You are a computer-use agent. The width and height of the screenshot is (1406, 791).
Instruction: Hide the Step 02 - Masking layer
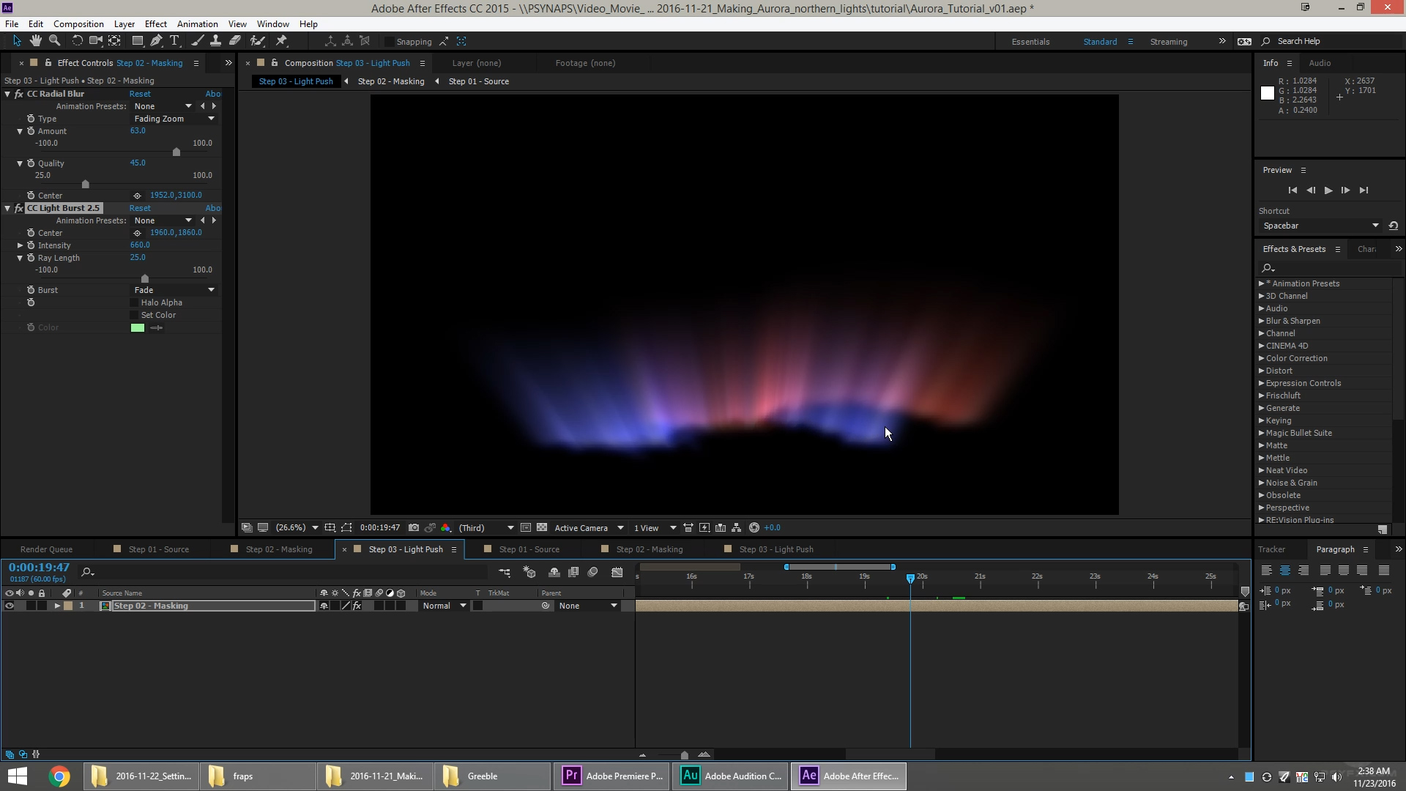tap(10, 606)
